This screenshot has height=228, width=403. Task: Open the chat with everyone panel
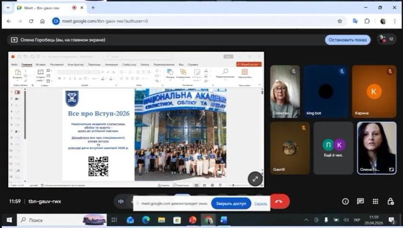(360, 202)
